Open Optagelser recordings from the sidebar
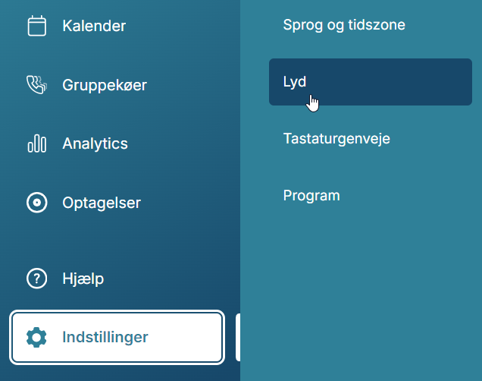This screenshot has height=381, width=482. point(102,203)
